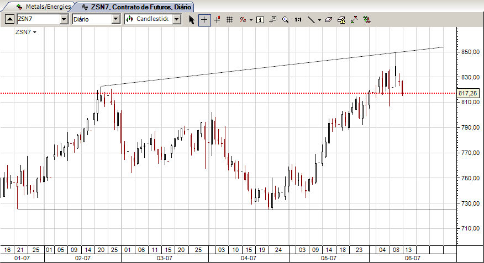This screenshot has height=263, width=484.
Task: Click the 770,00 price axis label
Action: (x=470, y=153)
